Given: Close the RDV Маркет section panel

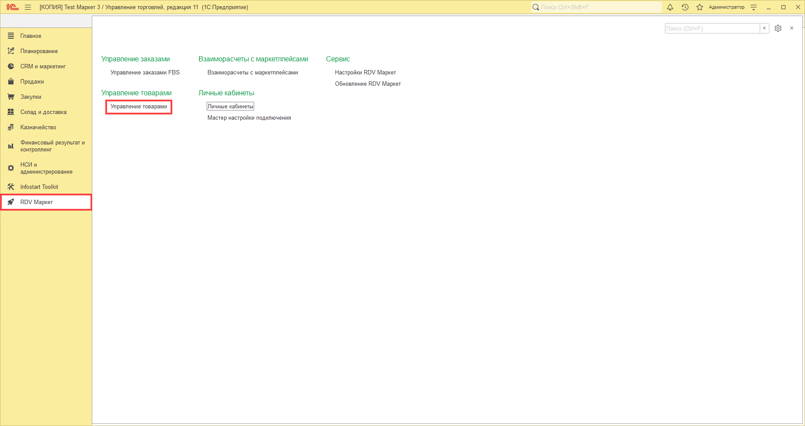Looking at the screenshot, I should [792, 28].
